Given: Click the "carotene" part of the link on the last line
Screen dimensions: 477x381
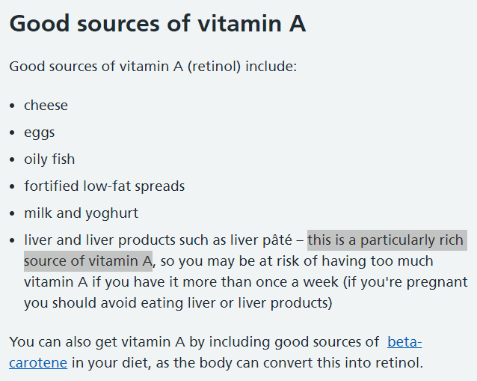Looking at the screenshot, I should pyautogui.click(x=38, y=363).
